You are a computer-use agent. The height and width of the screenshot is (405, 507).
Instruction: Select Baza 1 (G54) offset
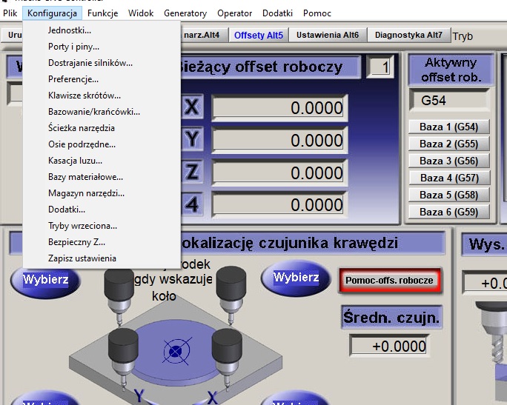[448, 127]
